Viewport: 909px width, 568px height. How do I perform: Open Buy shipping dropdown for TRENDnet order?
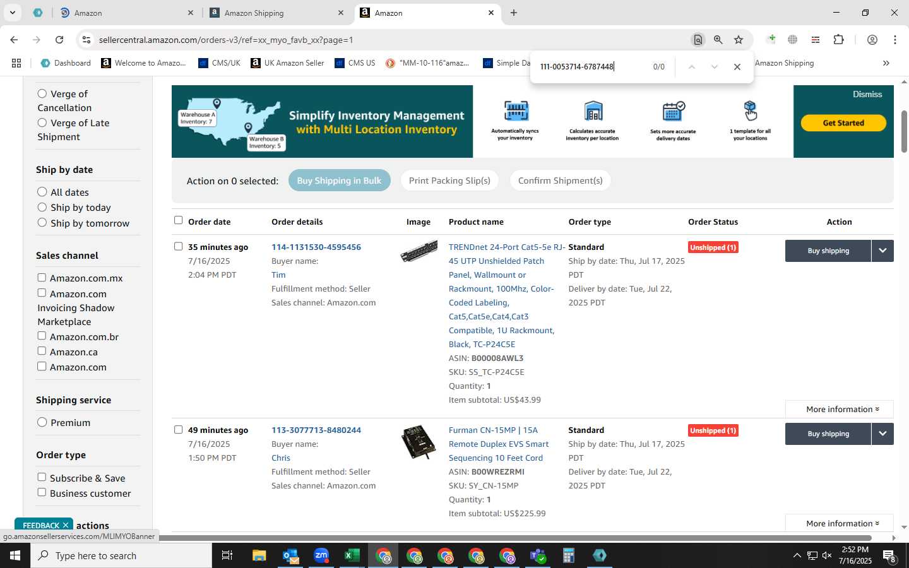[882, 251]
